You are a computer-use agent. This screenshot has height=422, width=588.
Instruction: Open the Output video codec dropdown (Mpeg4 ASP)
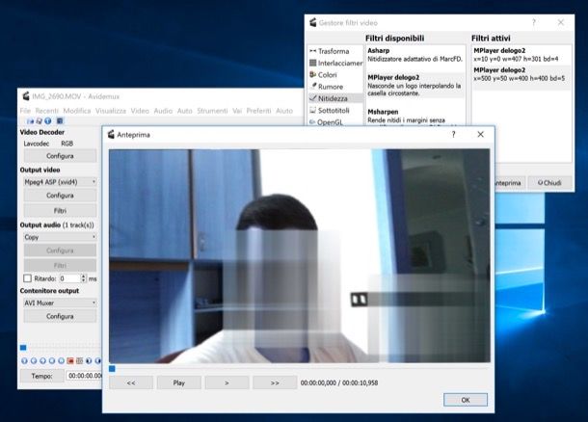coord(60,182)
